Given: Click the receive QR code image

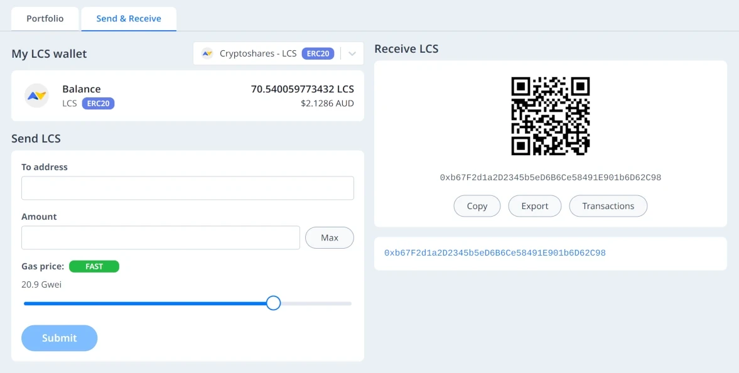Looking at the screenshot, I should (551, 116).
